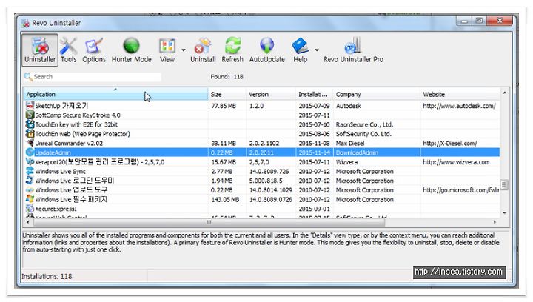The width and height of the screenshot is (533, 302).
Task: Click the 77.85 MB size cell
Action: pos(224,106)
